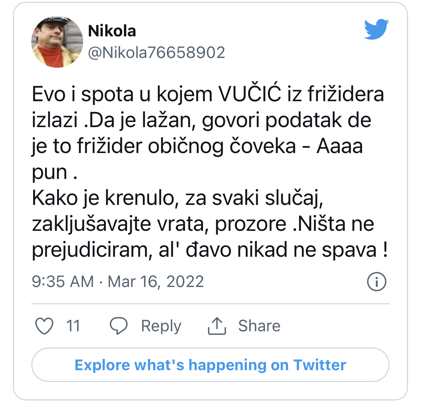The width and height of the screenshot is (421, 408).
Task: Click the 9:35 AM time text
Action: (x=63, y=282)
